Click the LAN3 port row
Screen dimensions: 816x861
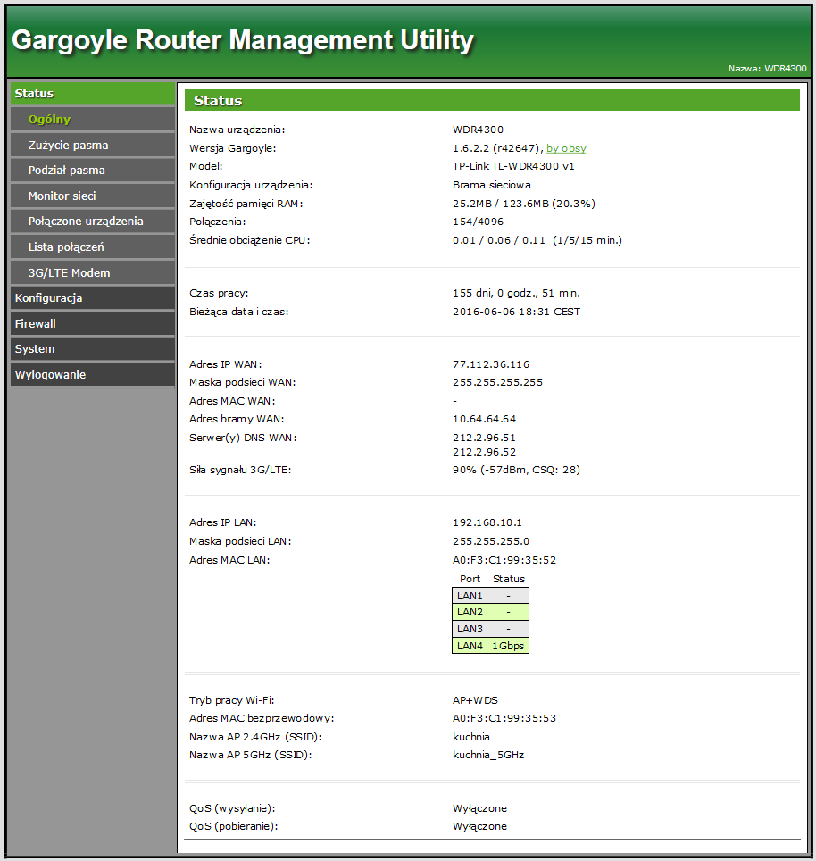click(x=490, y=629)
